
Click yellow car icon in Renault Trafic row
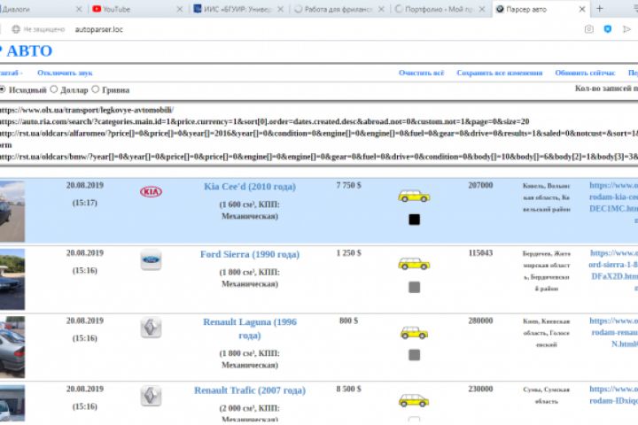click(x=414, y=400)
